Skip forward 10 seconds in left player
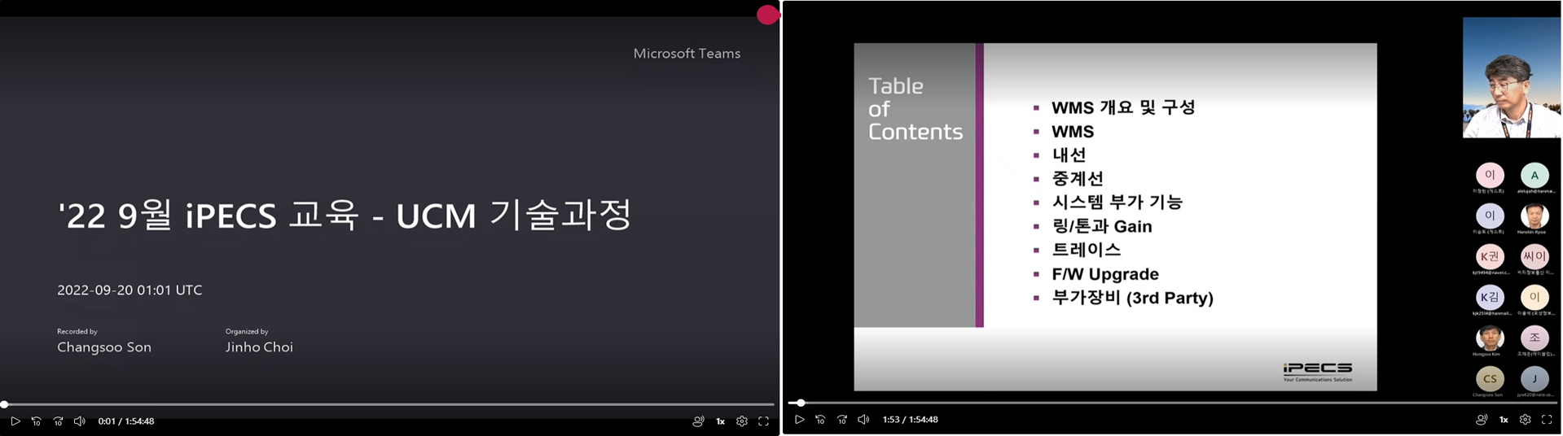The width and height of the screenshot is (1563, 436). [x=58, y=421]
